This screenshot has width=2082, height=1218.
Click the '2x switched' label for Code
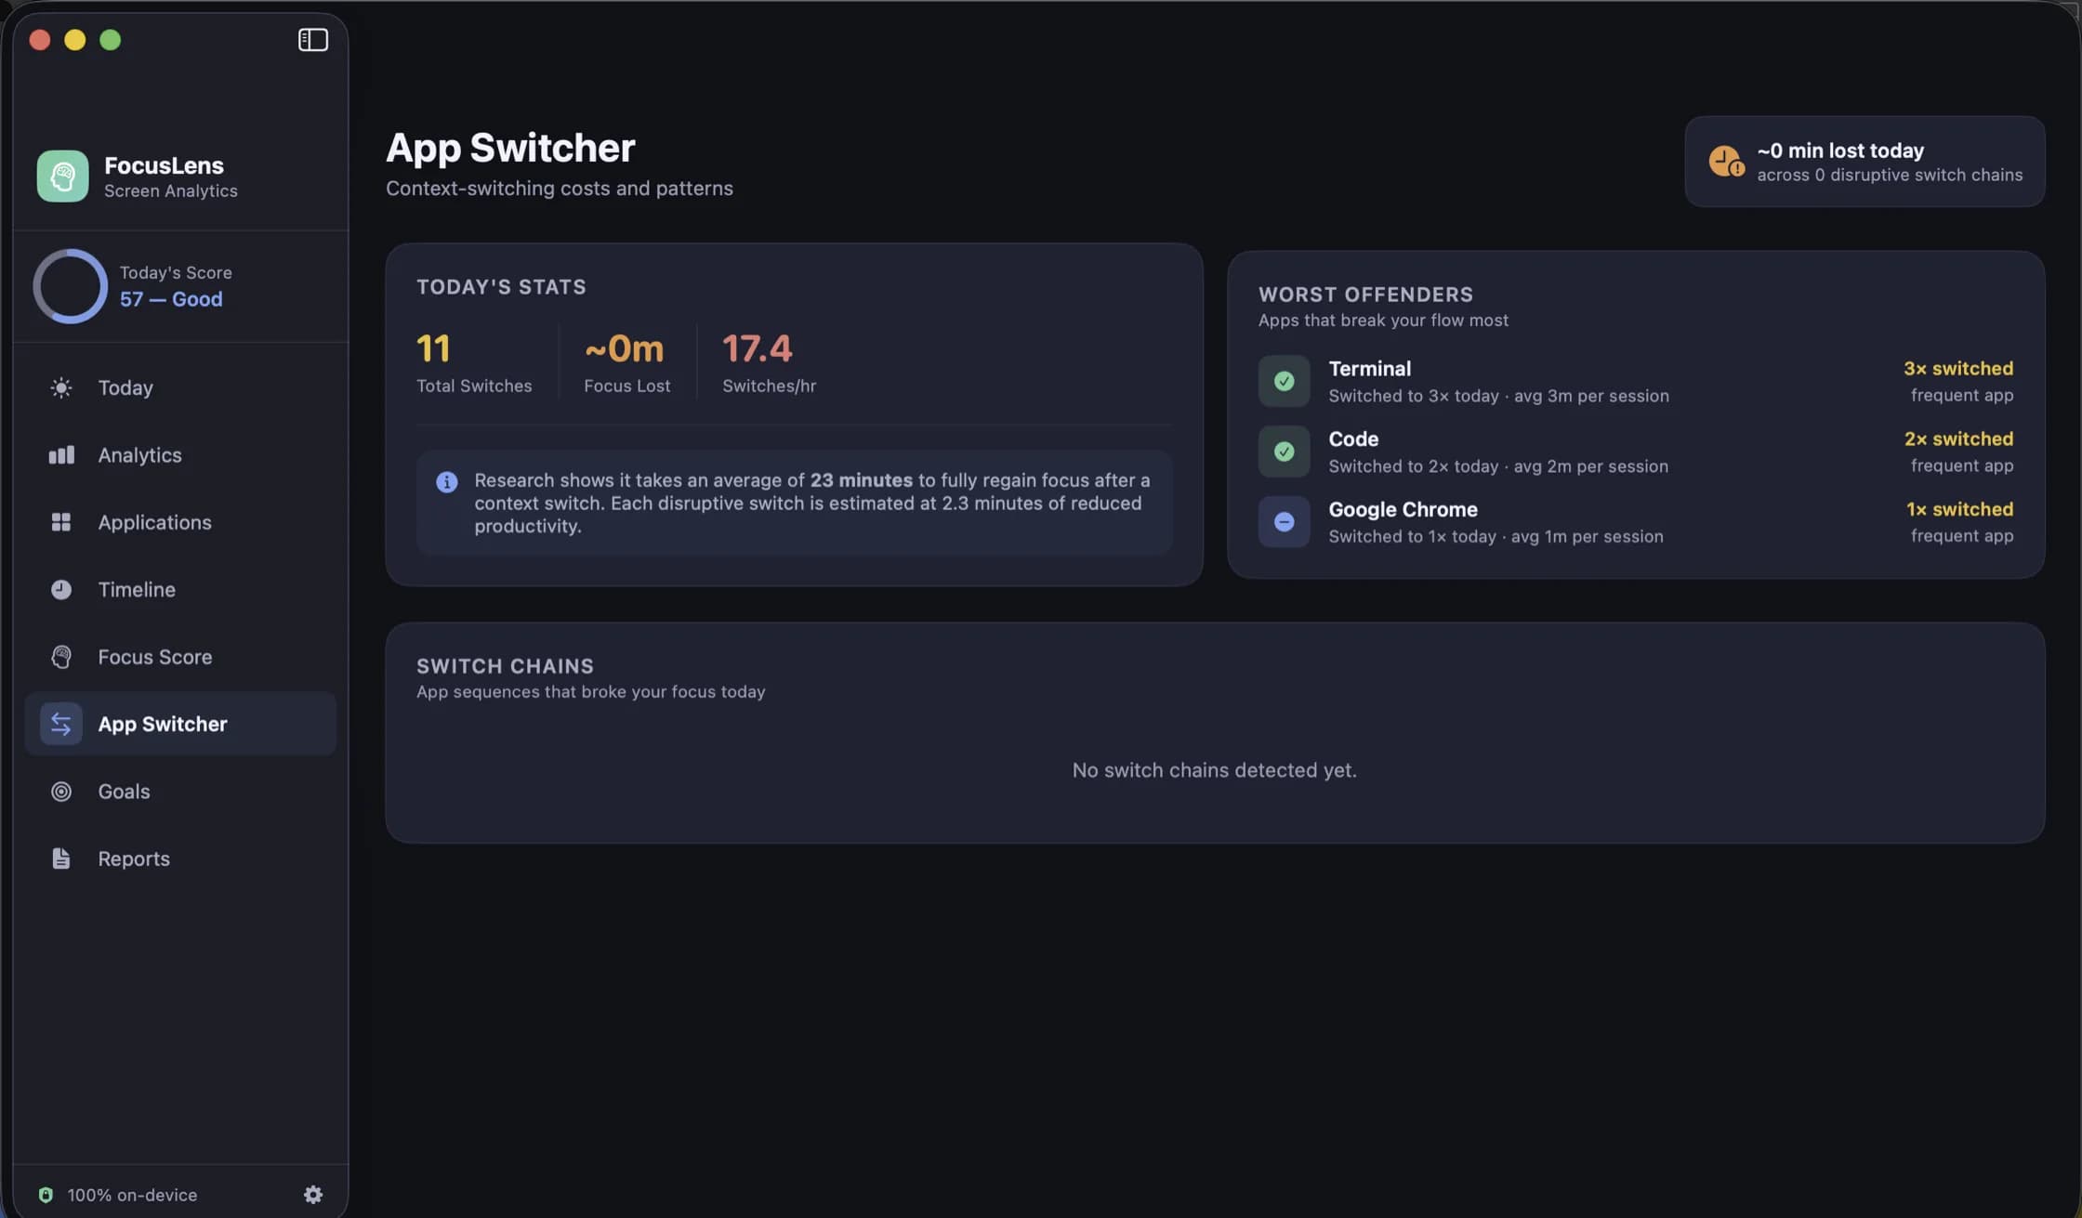coord(1958,439)
